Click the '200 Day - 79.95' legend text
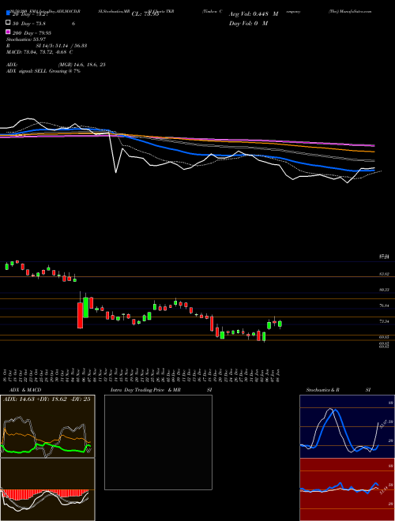 click(x=32, y=33)
